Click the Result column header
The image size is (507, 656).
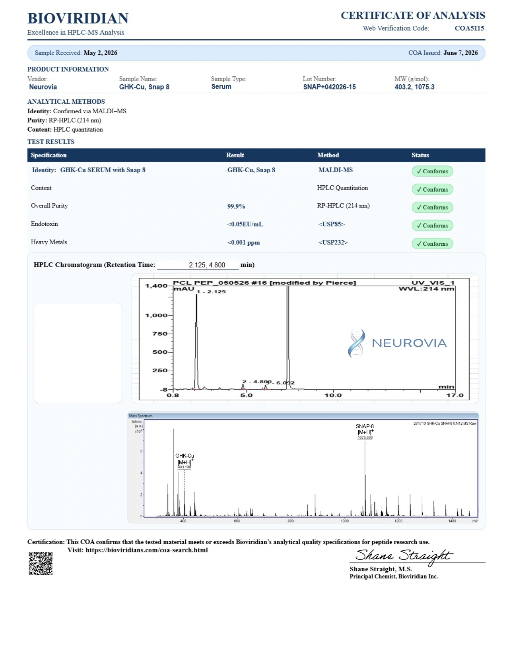point(235,155)
